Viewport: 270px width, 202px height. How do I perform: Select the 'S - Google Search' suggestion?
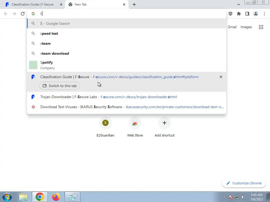tap(127, 23)
